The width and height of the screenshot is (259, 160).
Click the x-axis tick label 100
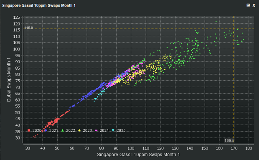click(131, 148)
